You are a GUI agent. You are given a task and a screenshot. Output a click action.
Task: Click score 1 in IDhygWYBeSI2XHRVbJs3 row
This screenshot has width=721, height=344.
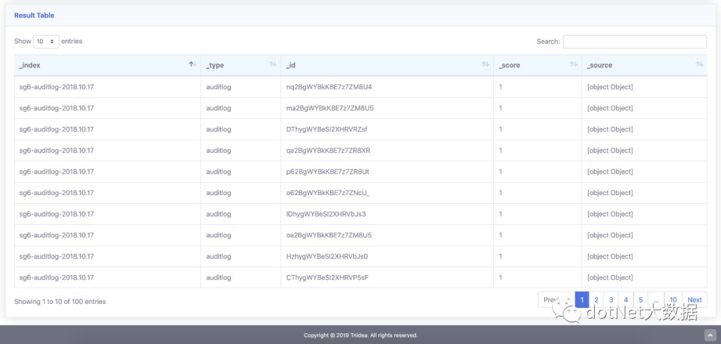(500, 214)
